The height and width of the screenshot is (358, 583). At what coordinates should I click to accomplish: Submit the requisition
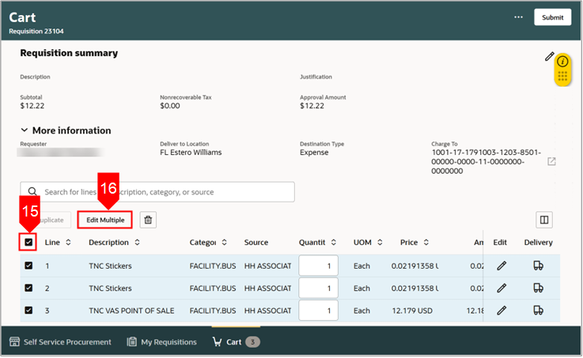552,17
